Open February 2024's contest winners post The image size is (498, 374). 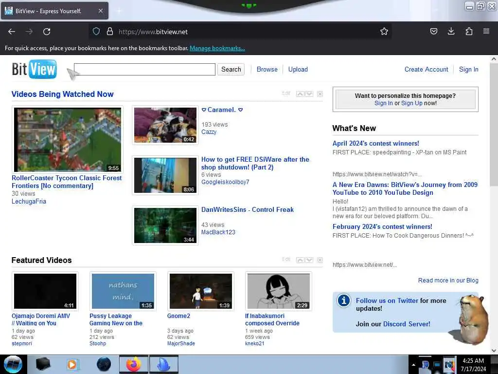(x=382, y=227)
